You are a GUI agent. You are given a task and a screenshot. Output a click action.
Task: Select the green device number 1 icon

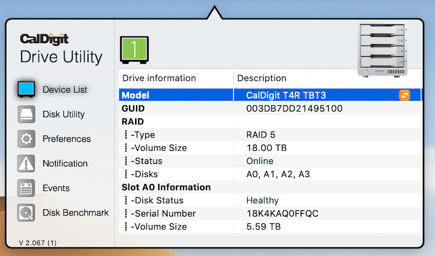click(x=134, y=50)
